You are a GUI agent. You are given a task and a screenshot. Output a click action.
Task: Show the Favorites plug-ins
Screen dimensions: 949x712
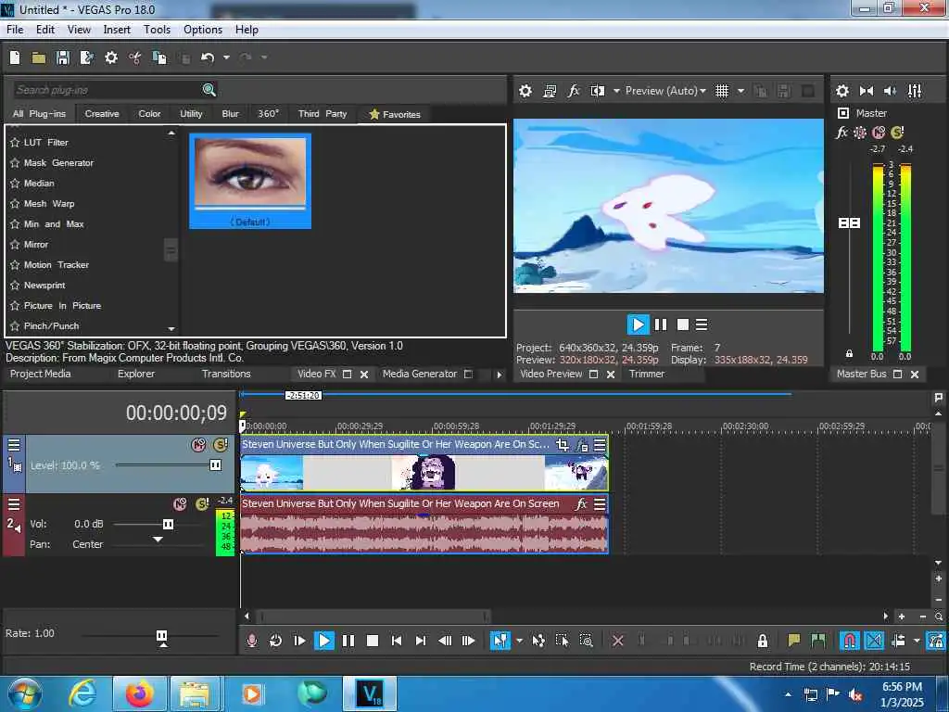pos(395,114)
